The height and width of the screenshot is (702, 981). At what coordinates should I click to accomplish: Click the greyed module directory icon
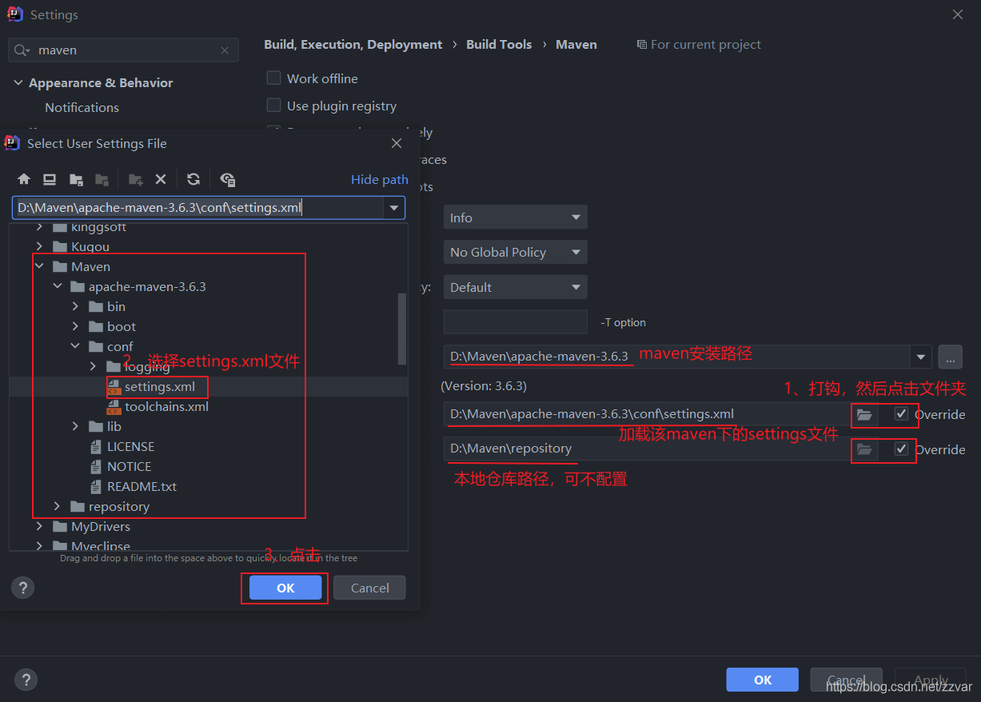click(x=102, y=179)
